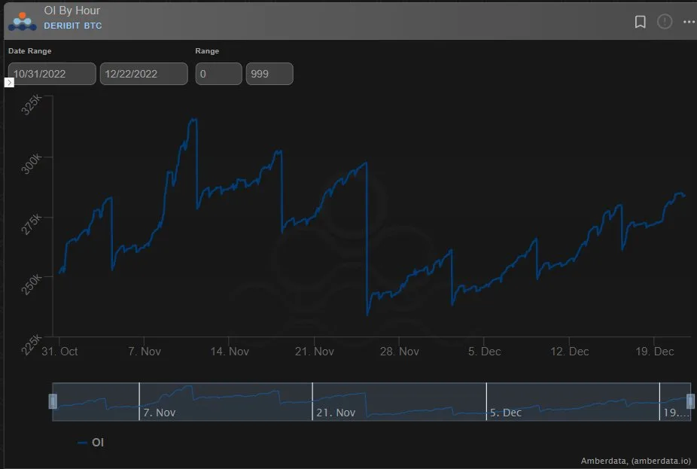The width and height of the screenshot is (697, 469).
Task: Click the 5. Dec marker in navigator
Action: pos(505,413)
